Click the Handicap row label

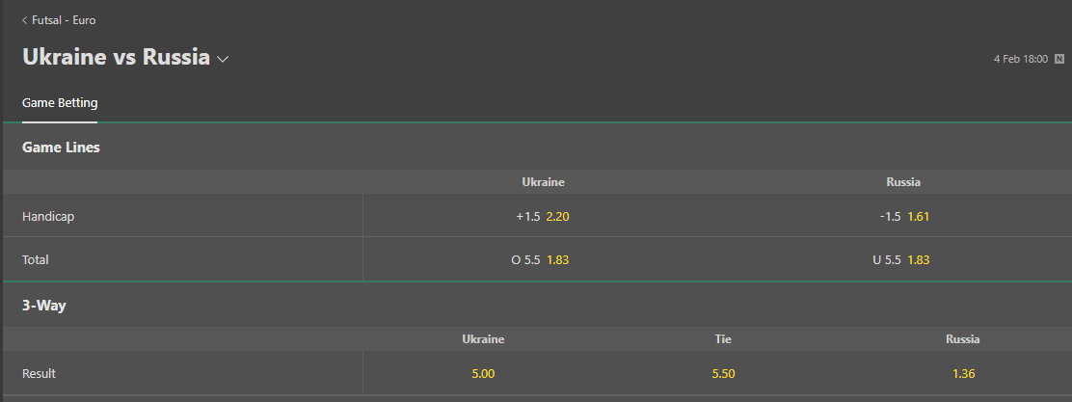point(48,217)
